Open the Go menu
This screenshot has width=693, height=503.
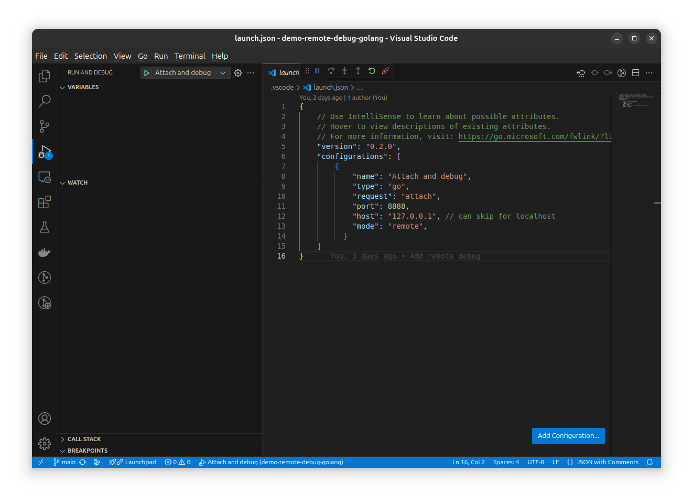(143, 56)
